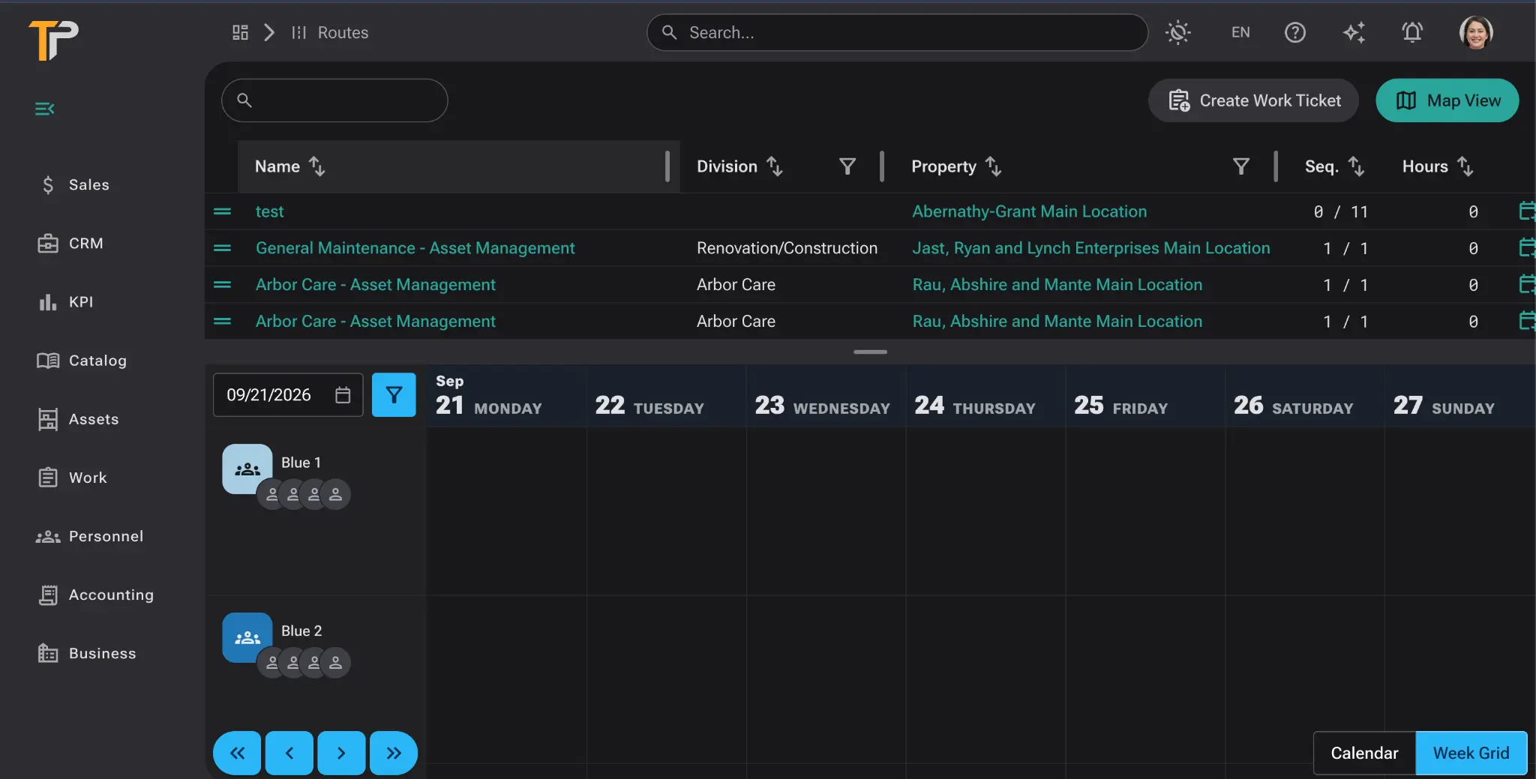The height and width of the screenshot is (779, 1536).
Task: Collapse the sidebar menu icon
Action: click(x=45, y=109)
